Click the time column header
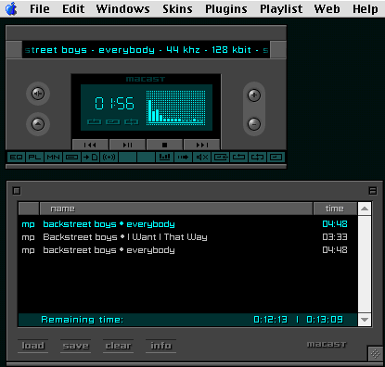Screen dimensions: 385x367 point(335,209)
